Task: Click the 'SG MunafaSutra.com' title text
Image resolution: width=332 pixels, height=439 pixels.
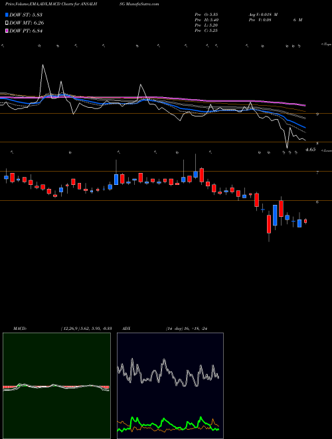Action: pyautogui.click(x=139, y=4)
